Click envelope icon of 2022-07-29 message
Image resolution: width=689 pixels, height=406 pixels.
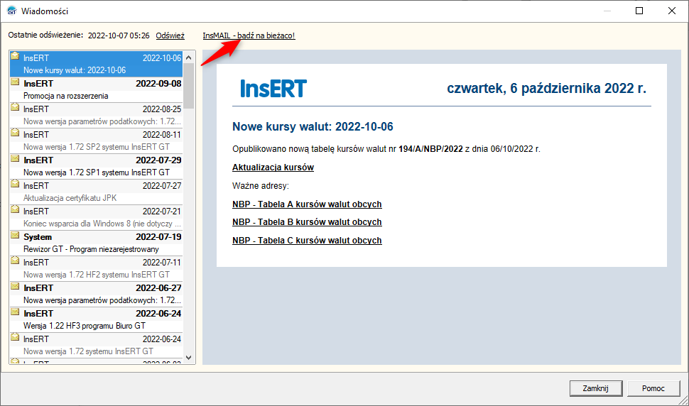[15, 158]
